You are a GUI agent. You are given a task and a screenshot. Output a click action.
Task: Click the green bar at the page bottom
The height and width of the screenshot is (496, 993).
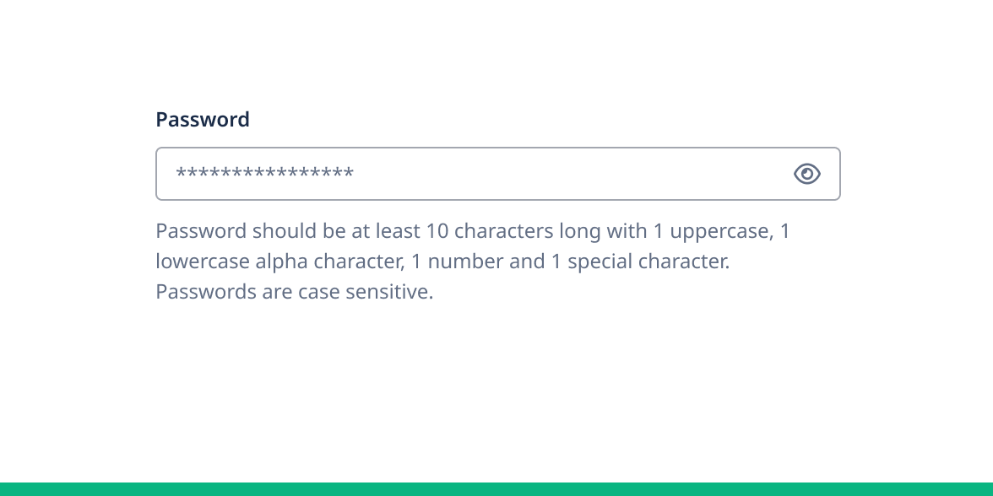point(496,489)
